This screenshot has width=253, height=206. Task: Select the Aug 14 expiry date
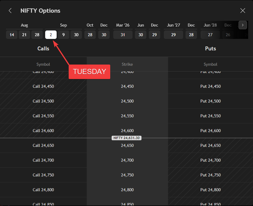12,35
